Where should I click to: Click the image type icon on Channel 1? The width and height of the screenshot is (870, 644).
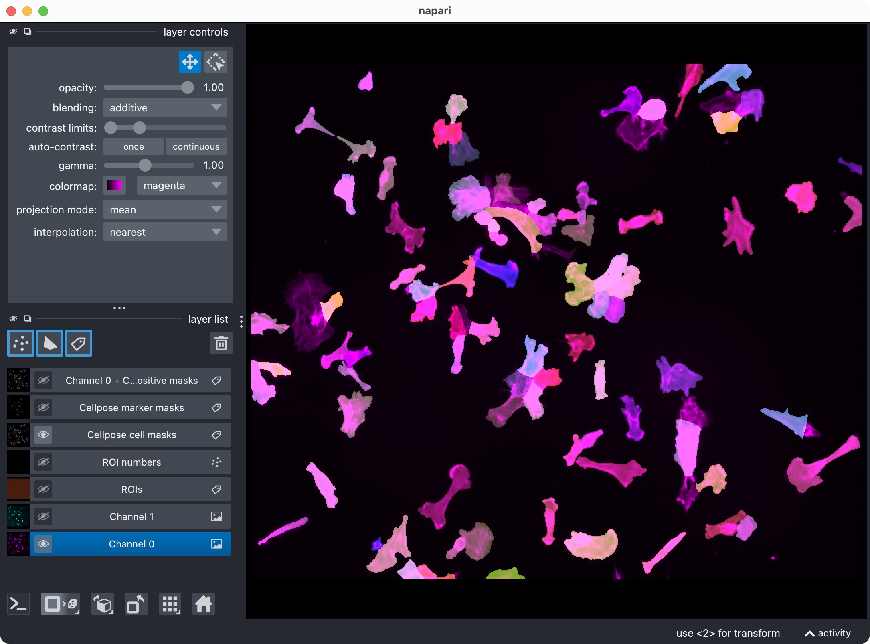coord(216,516)
